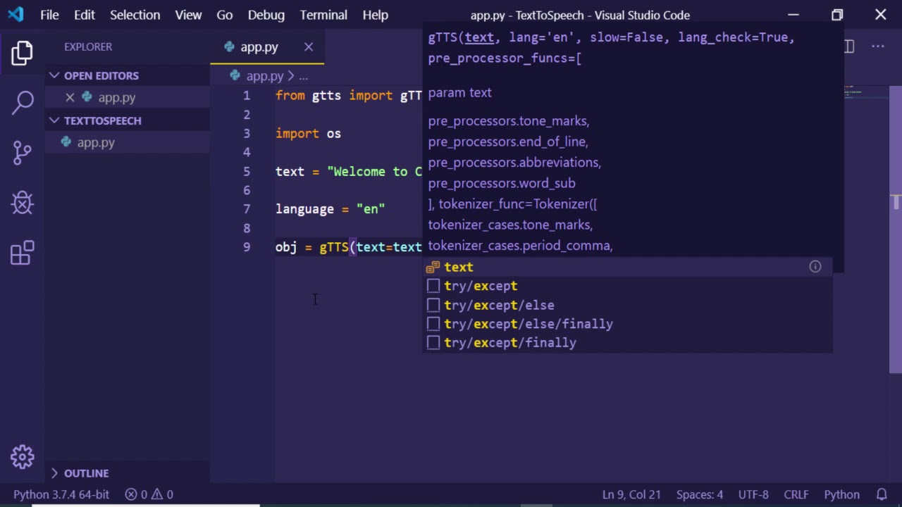Click the info icon beside text suggestion
902x507 pixels.
(x=815, y=267)
